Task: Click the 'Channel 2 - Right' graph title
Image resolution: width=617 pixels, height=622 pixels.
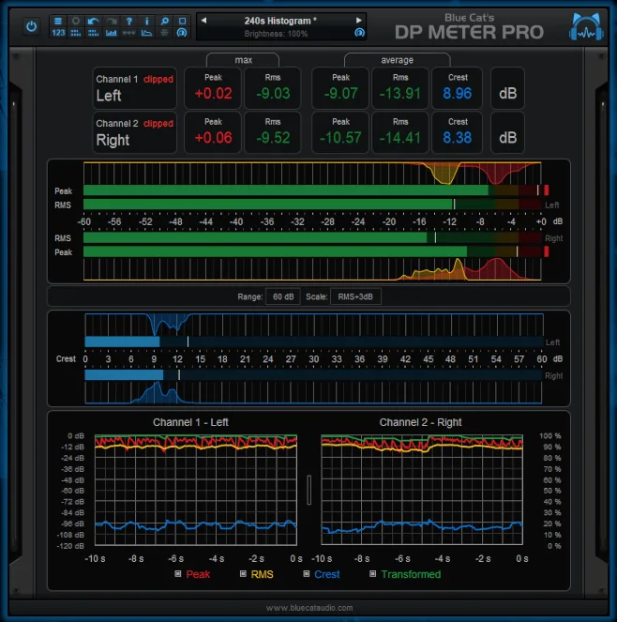Action: 420,422
